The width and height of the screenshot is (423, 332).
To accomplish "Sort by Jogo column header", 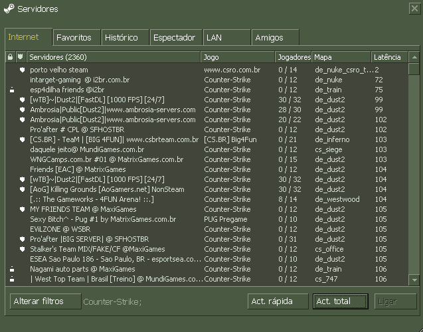I will (238, 57).
